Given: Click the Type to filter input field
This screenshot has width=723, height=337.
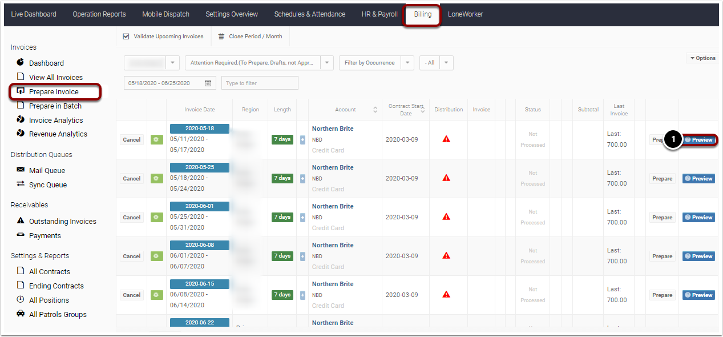Looking at the screenshot, I should coord(259,82).
